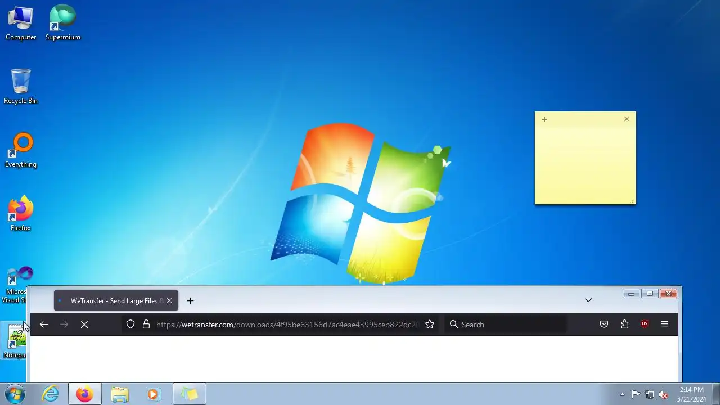720x405 pixels.
Task: Select the Notepad++ desktop shortcut
Action: point(13,341)
